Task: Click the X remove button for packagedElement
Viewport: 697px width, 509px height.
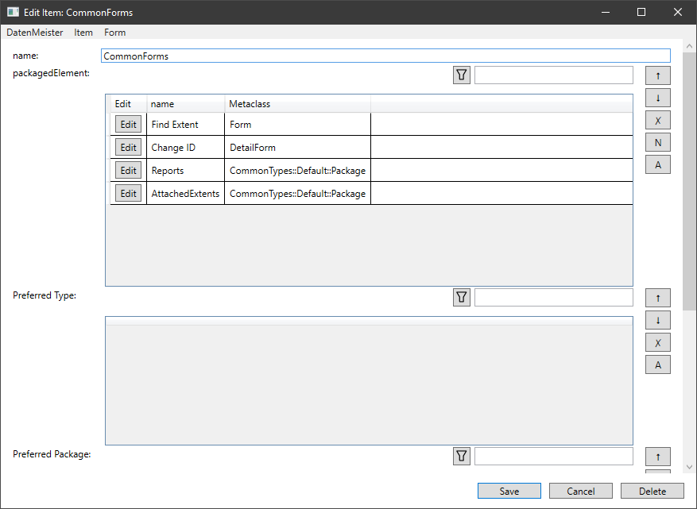Action: tap(658, 121)
